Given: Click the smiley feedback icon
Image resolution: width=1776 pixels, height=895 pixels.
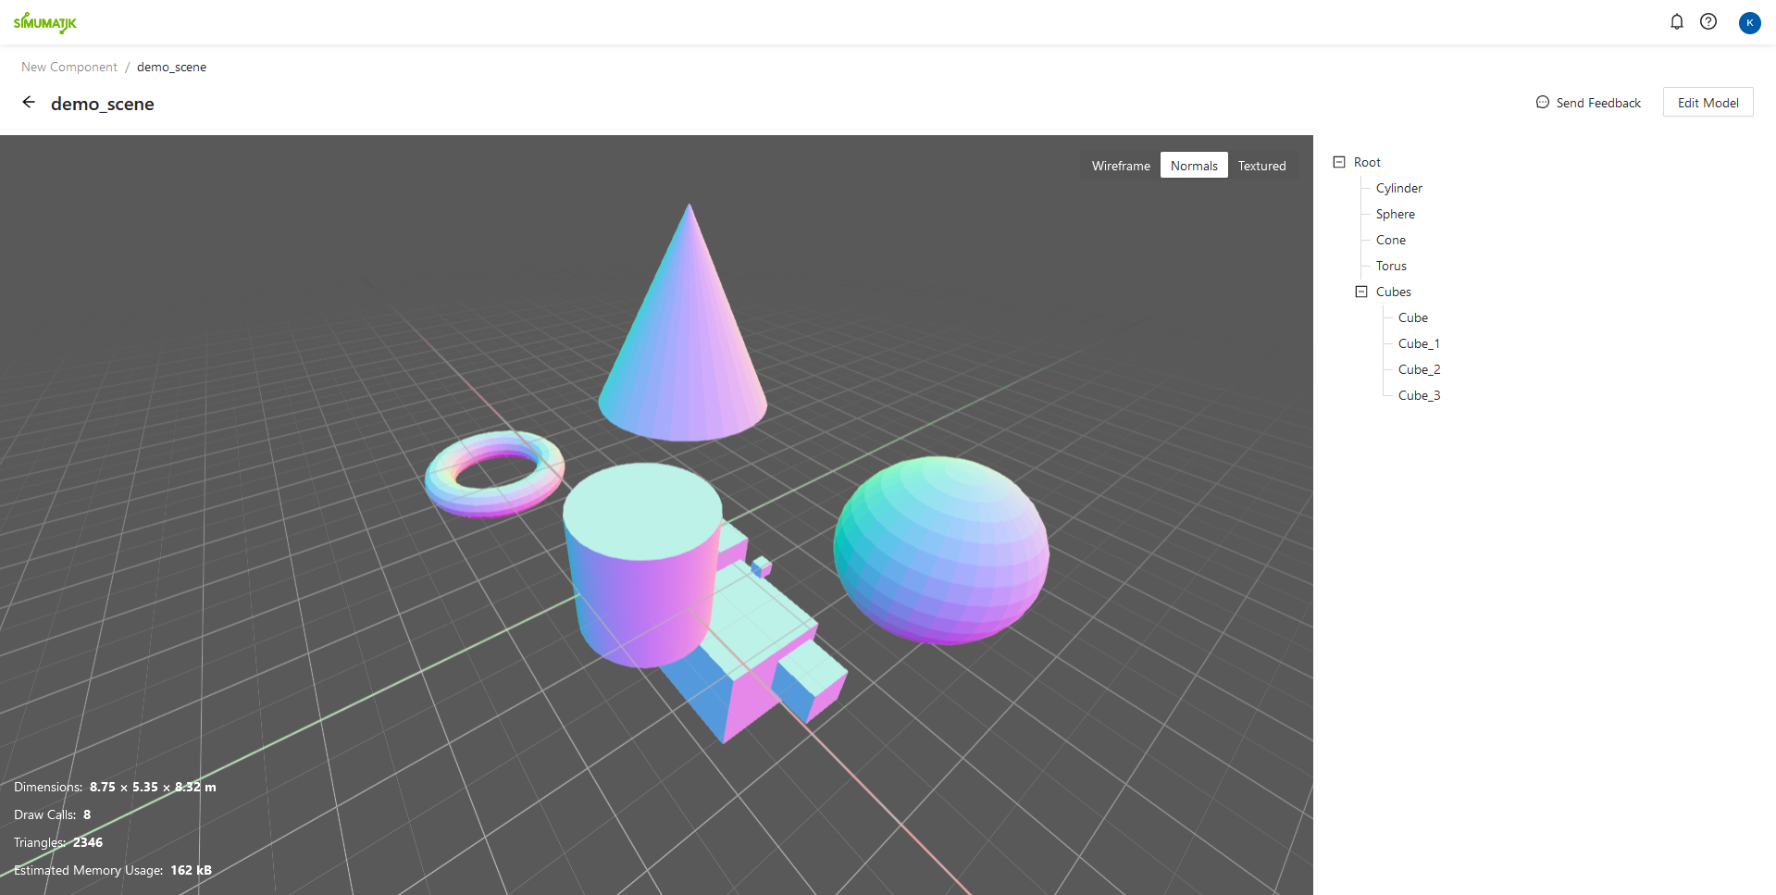Looking at the screenshot, I should click(1542, 102).
